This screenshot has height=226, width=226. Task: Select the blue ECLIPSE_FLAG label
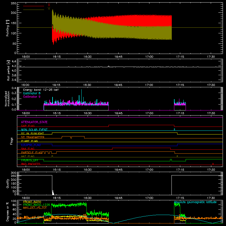(31, 145)
